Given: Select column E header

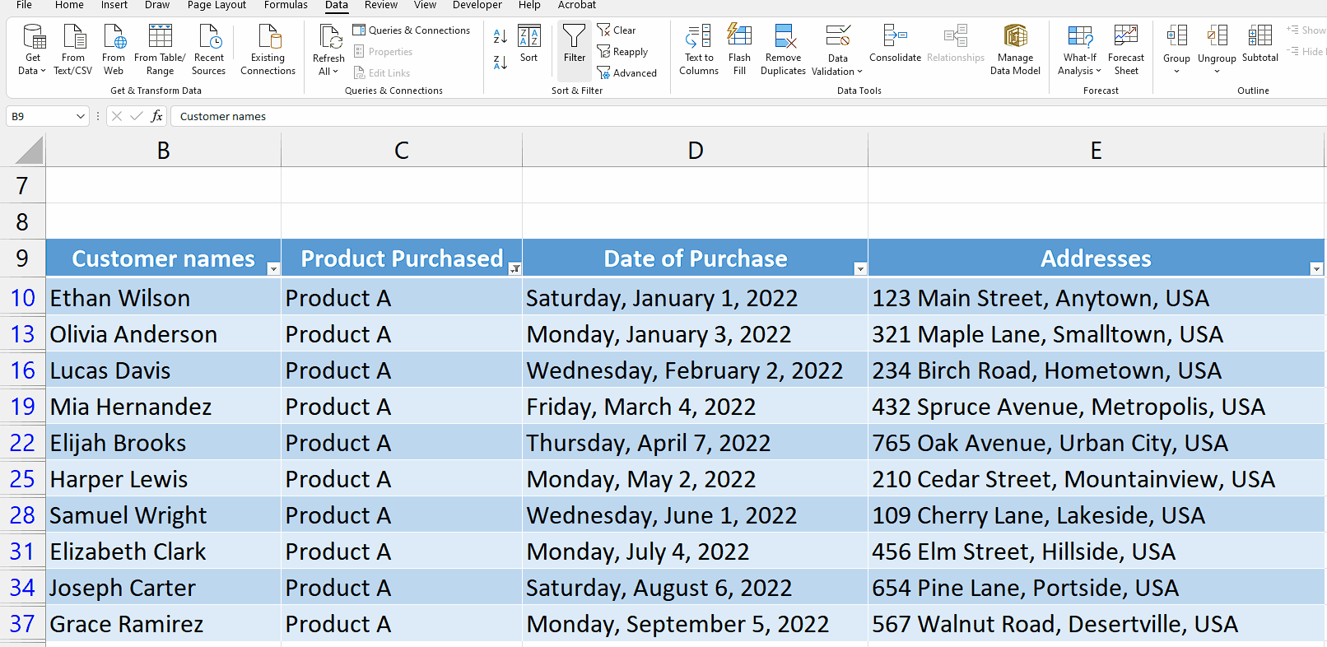Looking at the screenshot, I should 1097,151.
